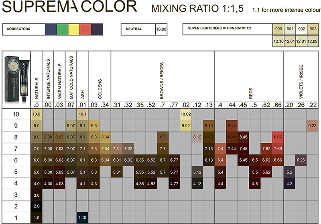
Task: Click the green corrector swatch
Action: (x=63, y=29)
